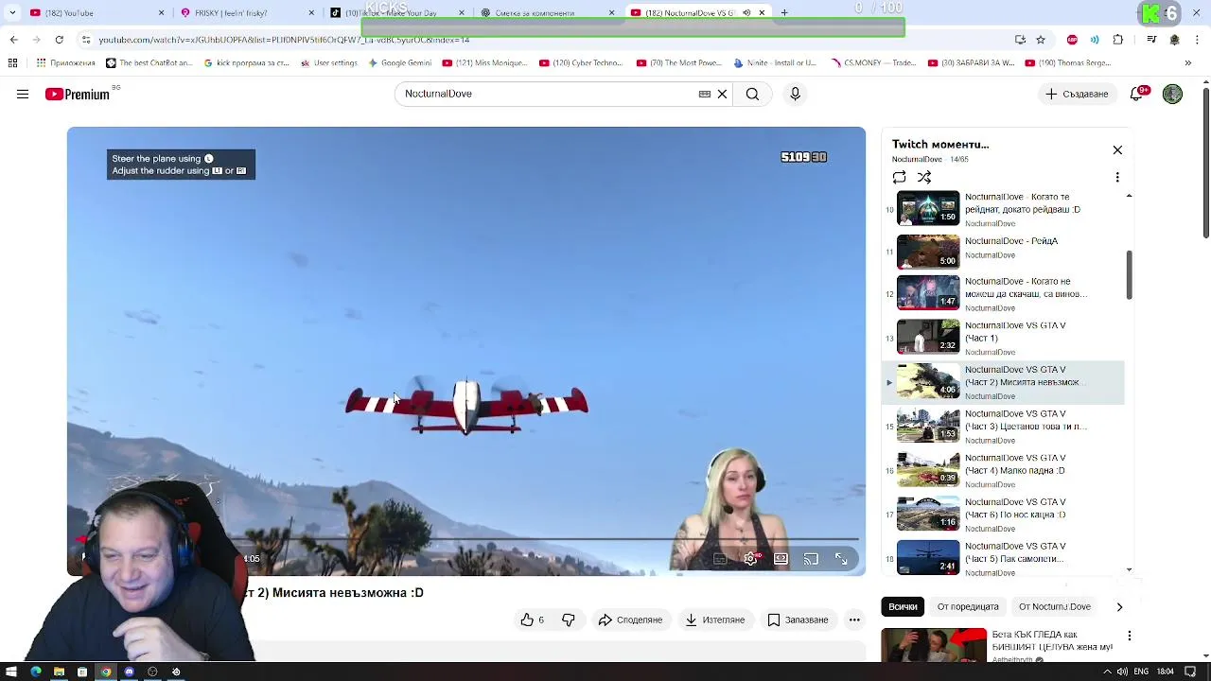Enter fullscreen in the video player
1211x681 pixels.
pyautogui.click(x=841, y=559)
